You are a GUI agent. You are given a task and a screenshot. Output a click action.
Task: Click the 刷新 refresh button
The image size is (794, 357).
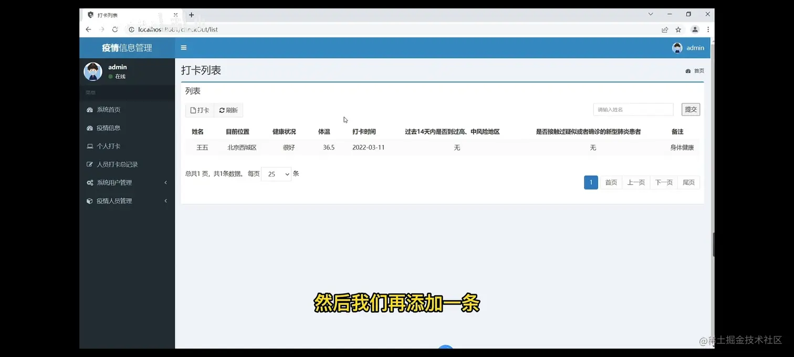tap(228, 110)
